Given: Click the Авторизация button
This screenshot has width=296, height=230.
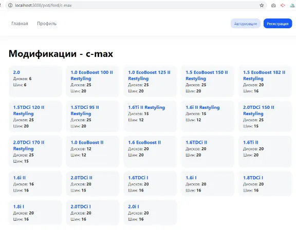Looking at the screenshot, I should click(246, 24).
